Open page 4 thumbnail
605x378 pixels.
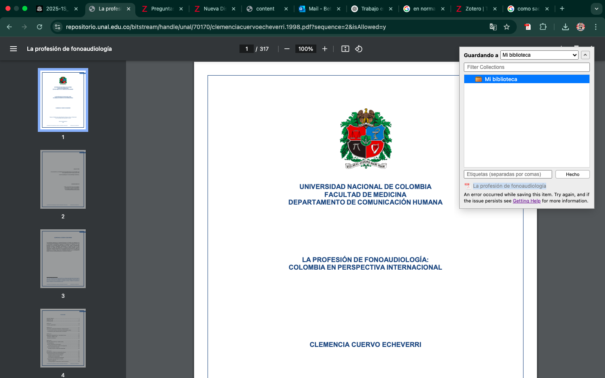click(63, 338)
